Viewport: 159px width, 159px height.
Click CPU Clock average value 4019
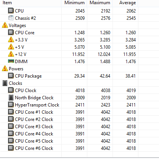[x=131, y=90]
